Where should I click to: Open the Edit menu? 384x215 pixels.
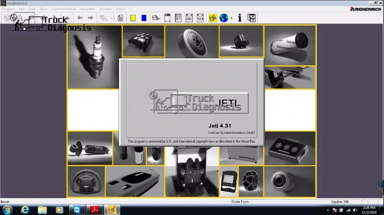[22, 9]
